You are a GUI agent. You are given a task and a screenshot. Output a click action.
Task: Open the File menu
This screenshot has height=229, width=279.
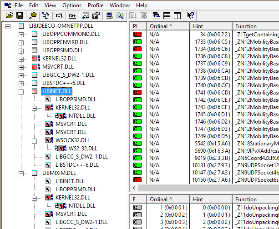(x=19, y=5)
